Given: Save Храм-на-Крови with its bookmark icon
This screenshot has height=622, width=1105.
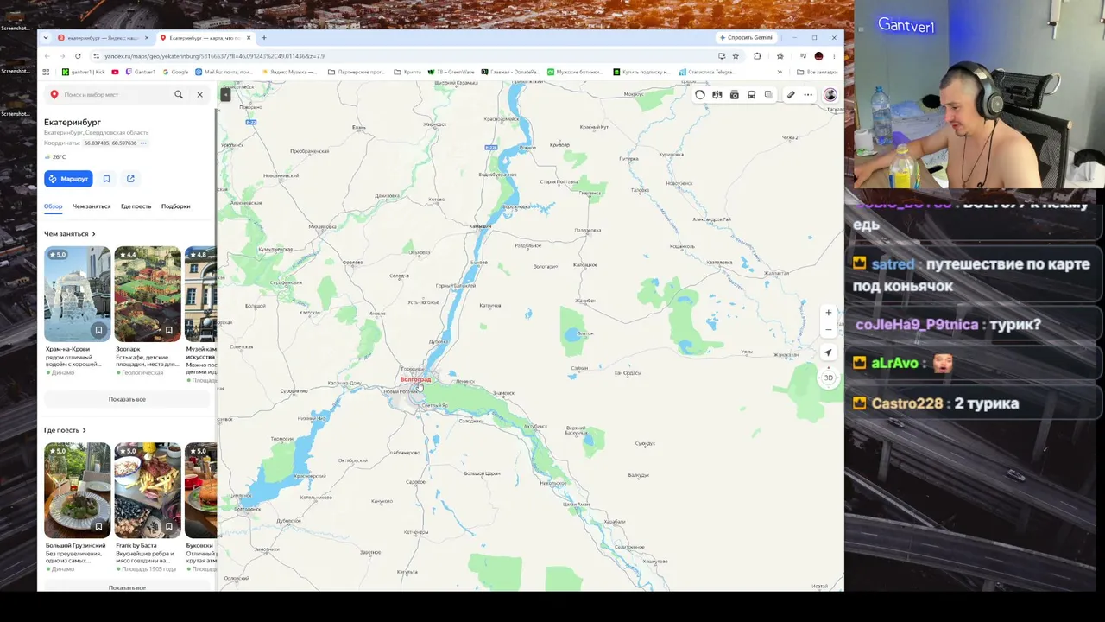Looking at the screenshot, I should point(98,330).
